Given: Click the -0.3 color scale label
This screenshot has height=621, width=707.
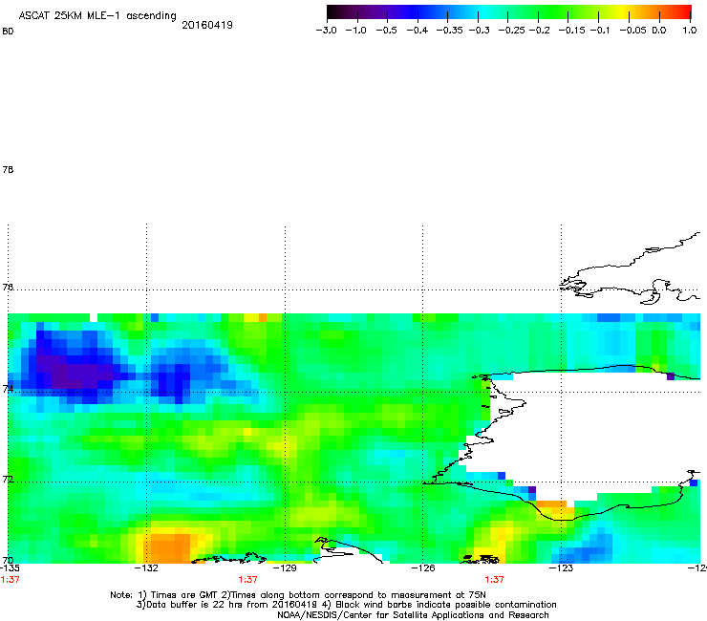Looking at the screenshot, I should point(480,31).
